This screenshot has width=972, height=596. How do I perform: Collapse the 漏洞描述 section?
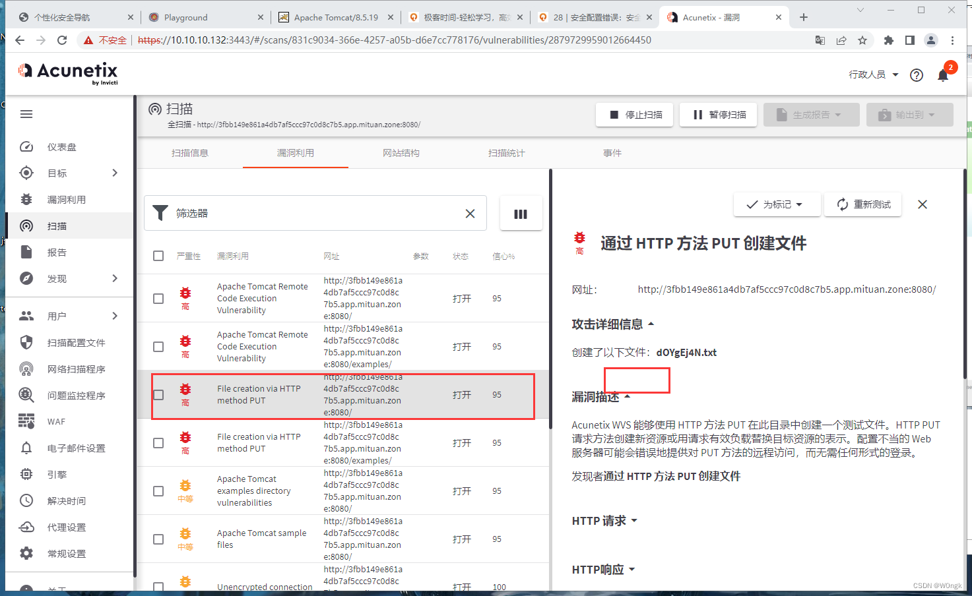[601, 397]
